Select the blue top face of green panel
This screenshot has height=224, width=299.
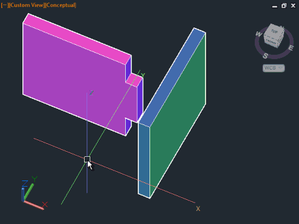pyautogui.click(x=172, y=77)
